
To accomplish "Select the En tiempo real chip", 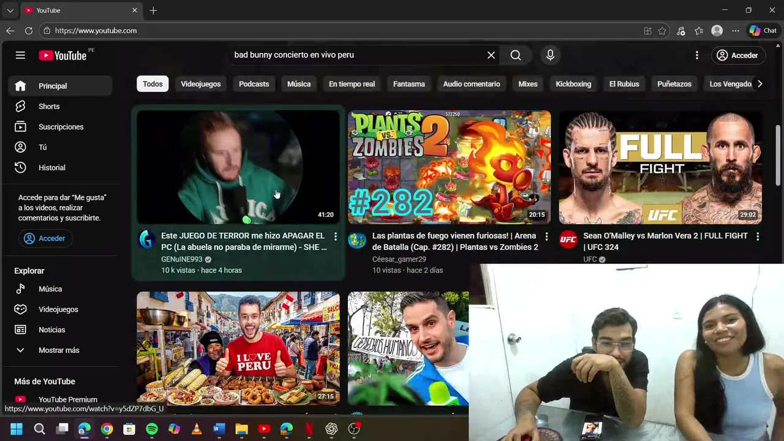I will tap(352, 84).
